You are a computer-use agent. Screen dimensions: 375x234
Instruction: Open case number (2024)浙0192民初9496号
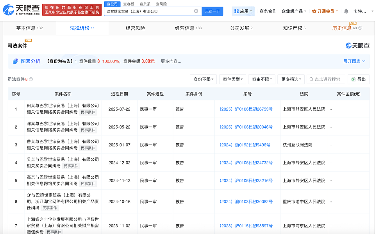click(x=245, y=145)
